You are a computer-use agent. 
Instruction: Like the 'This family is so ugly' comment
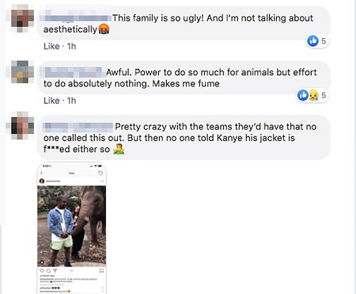pyautogui.click(x=51, y=46)
